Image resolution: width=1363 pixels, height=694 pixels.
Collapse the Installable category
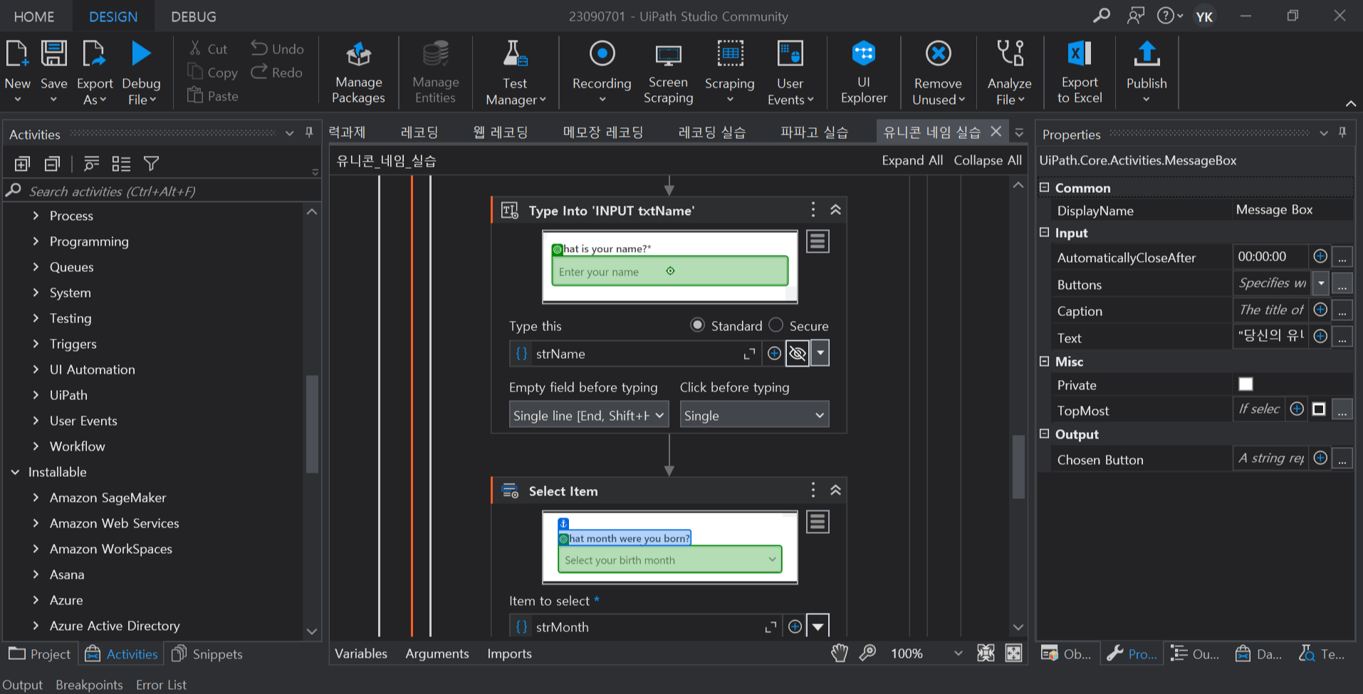click(x=15, y=472)
